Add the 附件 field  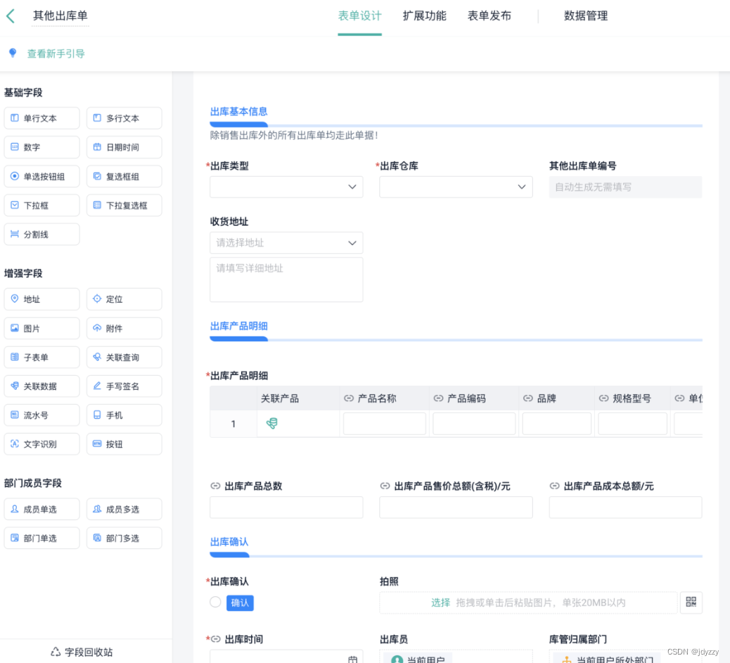click(x=124, y=329)
